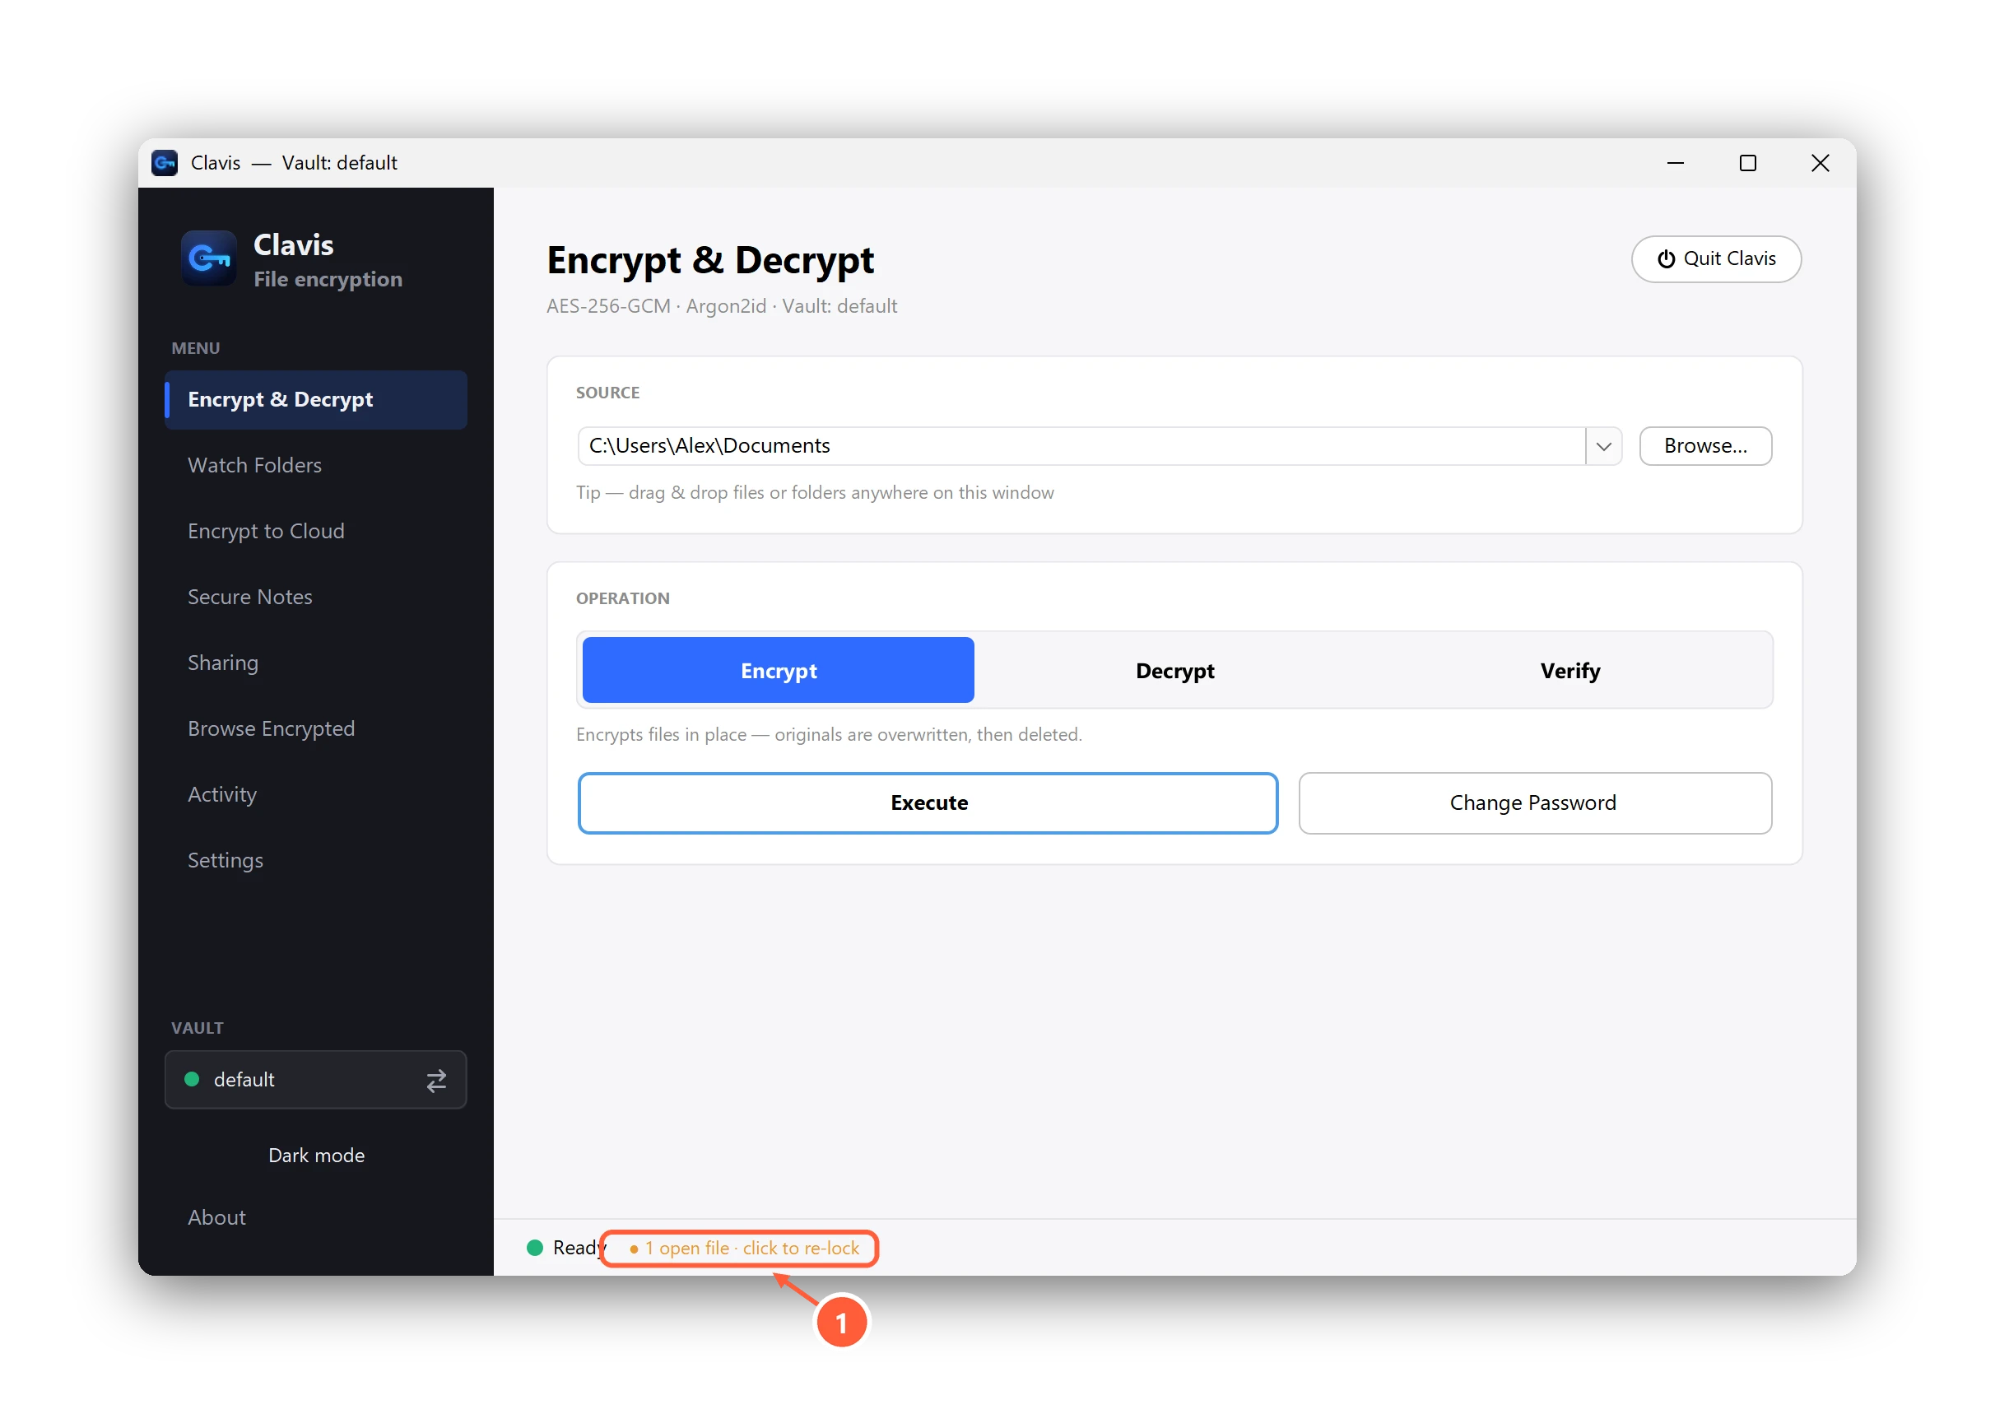The height and width of the screenshot is (1414, 1995).
Task: Click '1 open file · click to re-lock'
Action: [x=742, y=1248]
